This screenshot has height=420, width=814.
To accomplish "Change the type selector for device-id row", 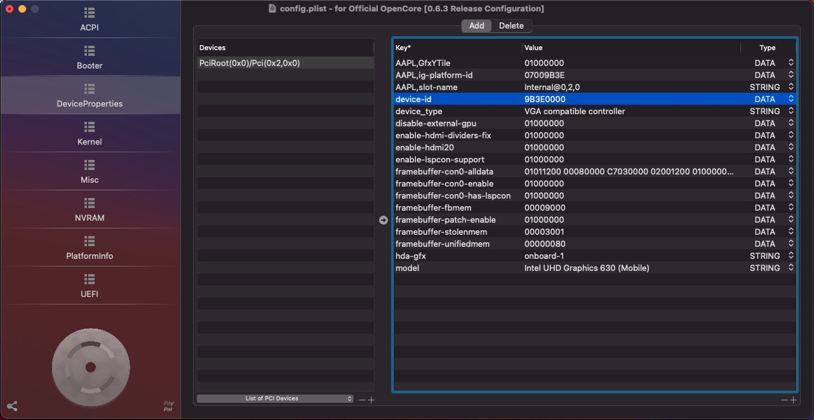I will (791, 99).
